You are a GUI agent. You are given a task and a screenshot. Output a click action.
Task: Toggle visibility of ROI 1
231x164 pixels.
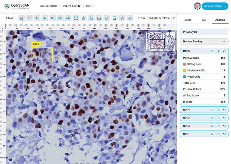212,134
